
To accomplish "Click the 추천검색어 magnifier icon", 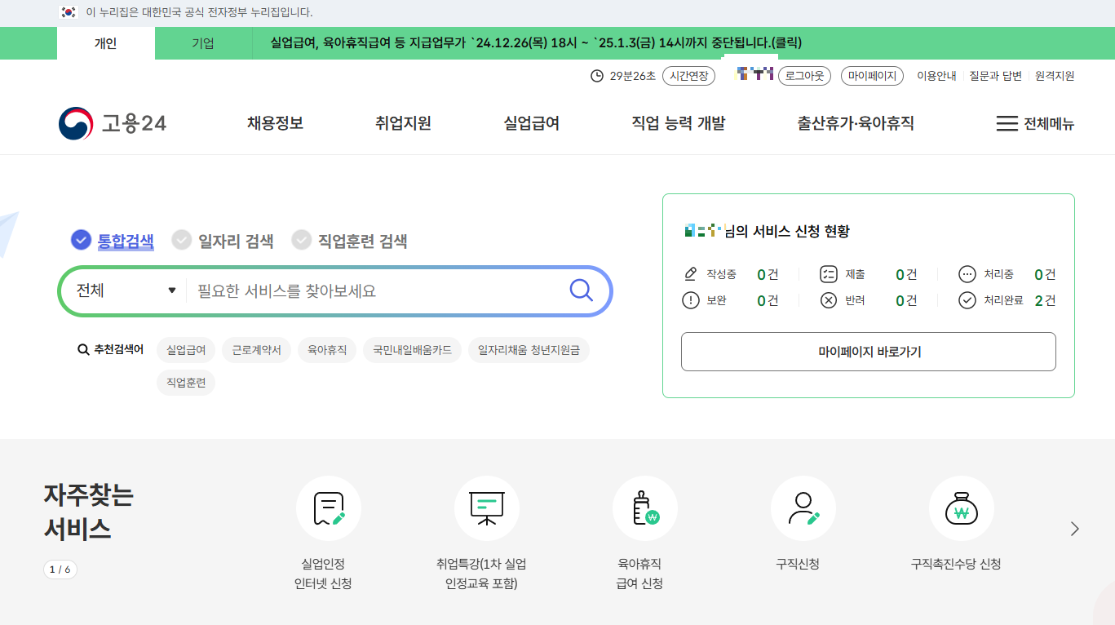I will click(83, 350).
